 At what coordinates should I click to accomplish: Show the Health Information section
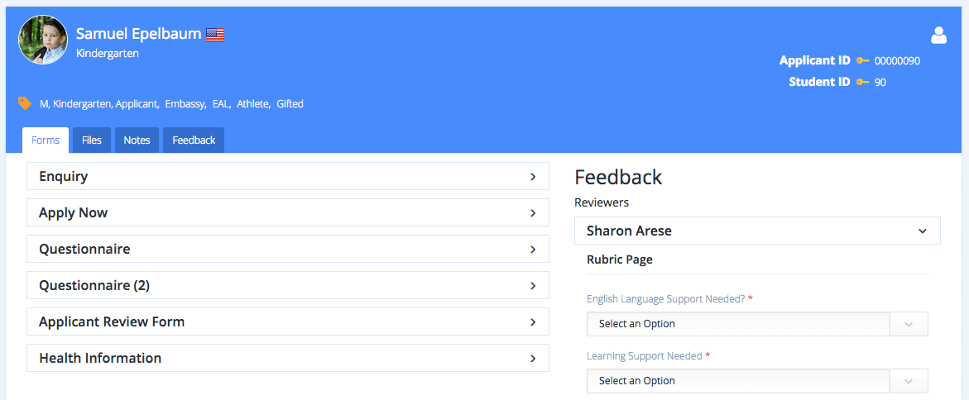[x=287, y=358]
